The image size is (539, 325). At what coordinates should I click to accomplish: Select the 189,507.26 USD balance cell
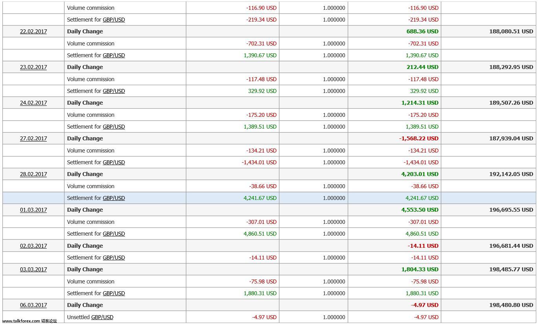(x=511, y=103)
